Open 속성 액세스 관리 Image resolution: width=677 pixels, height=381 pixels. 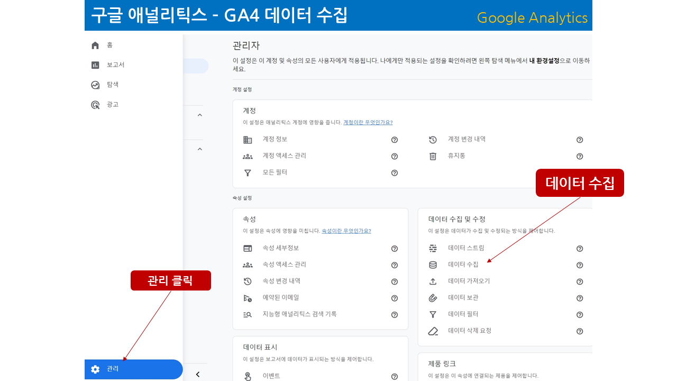tap(285, 264)
